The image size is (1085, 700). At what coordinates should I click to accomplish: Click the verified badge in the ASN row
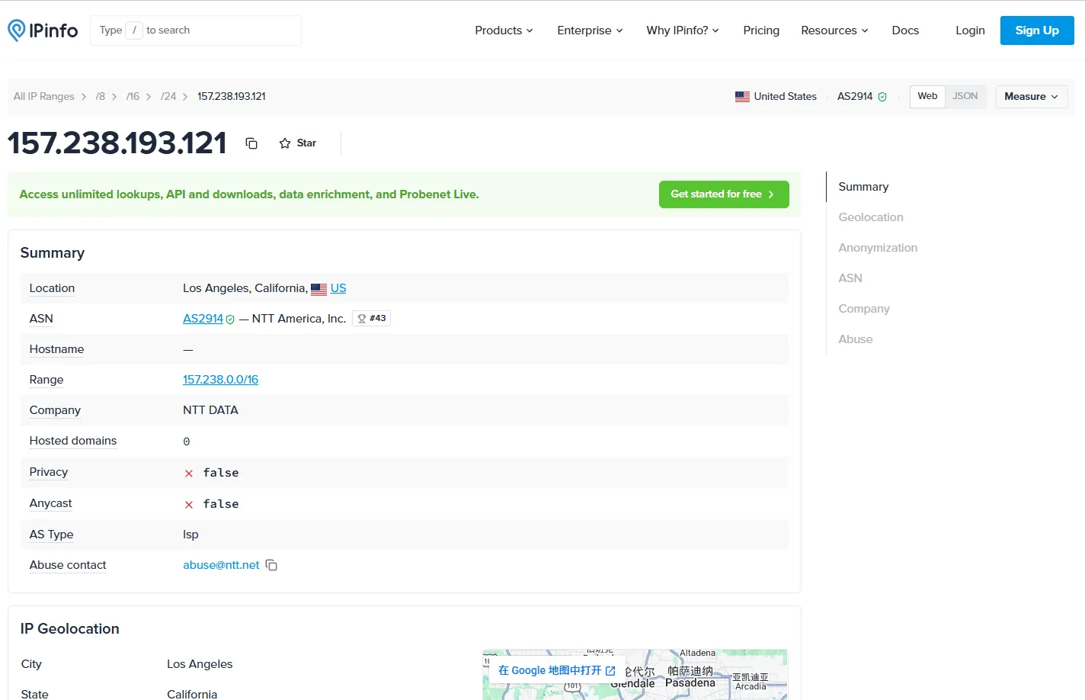230,319
